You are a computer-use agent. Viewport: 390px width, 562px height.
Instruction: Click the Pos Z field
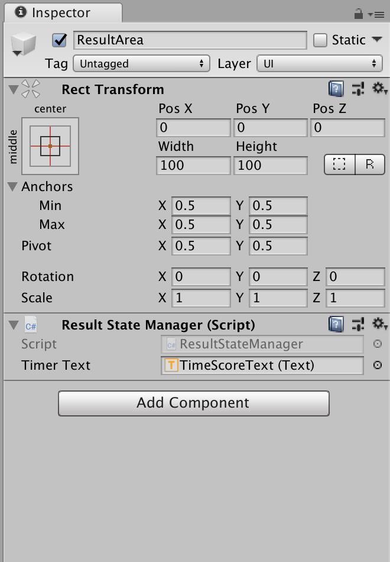tap(347, 128)
